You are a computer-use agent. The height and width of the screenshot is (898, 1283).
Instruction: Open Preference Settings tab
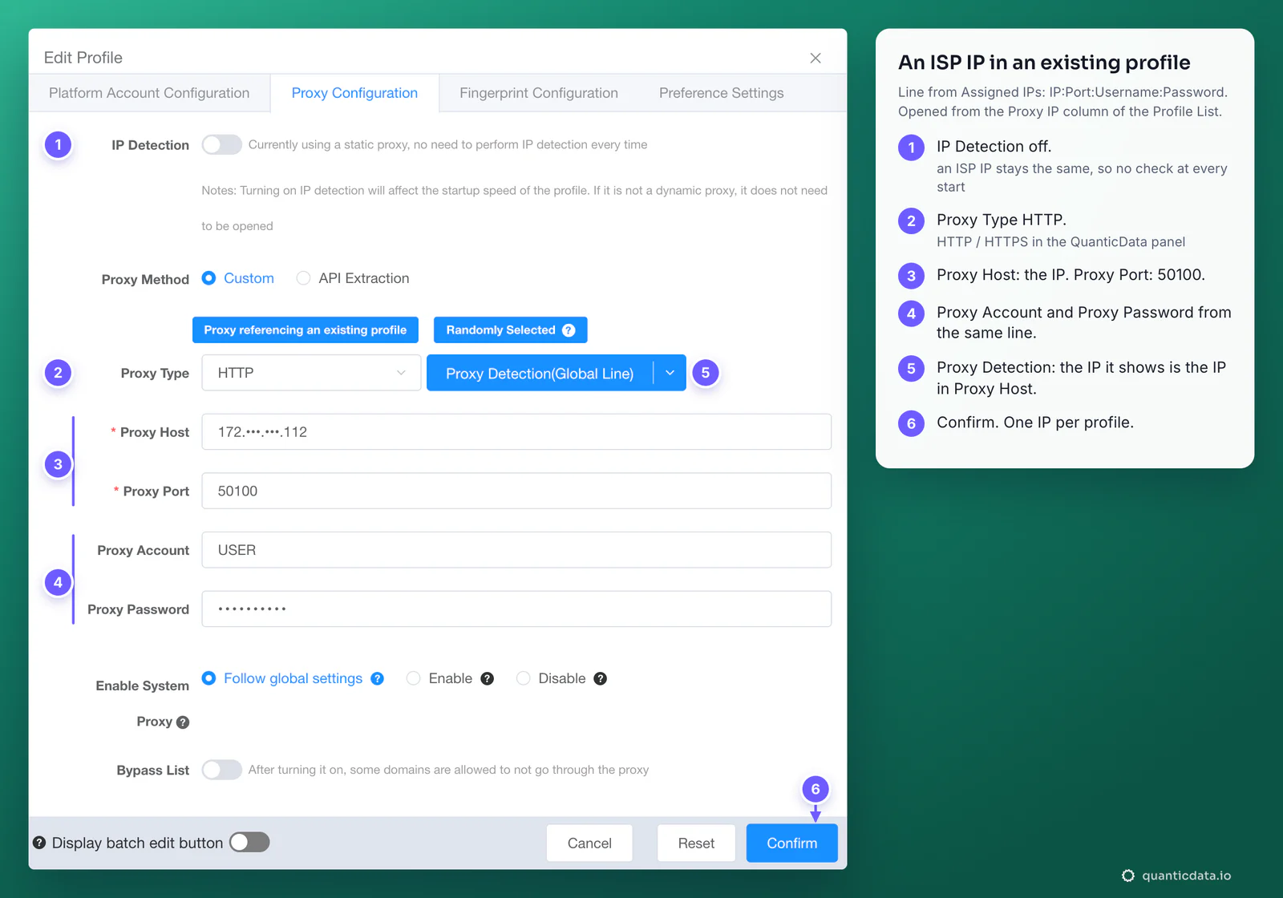pyautogui.click(x=722, y=93)
